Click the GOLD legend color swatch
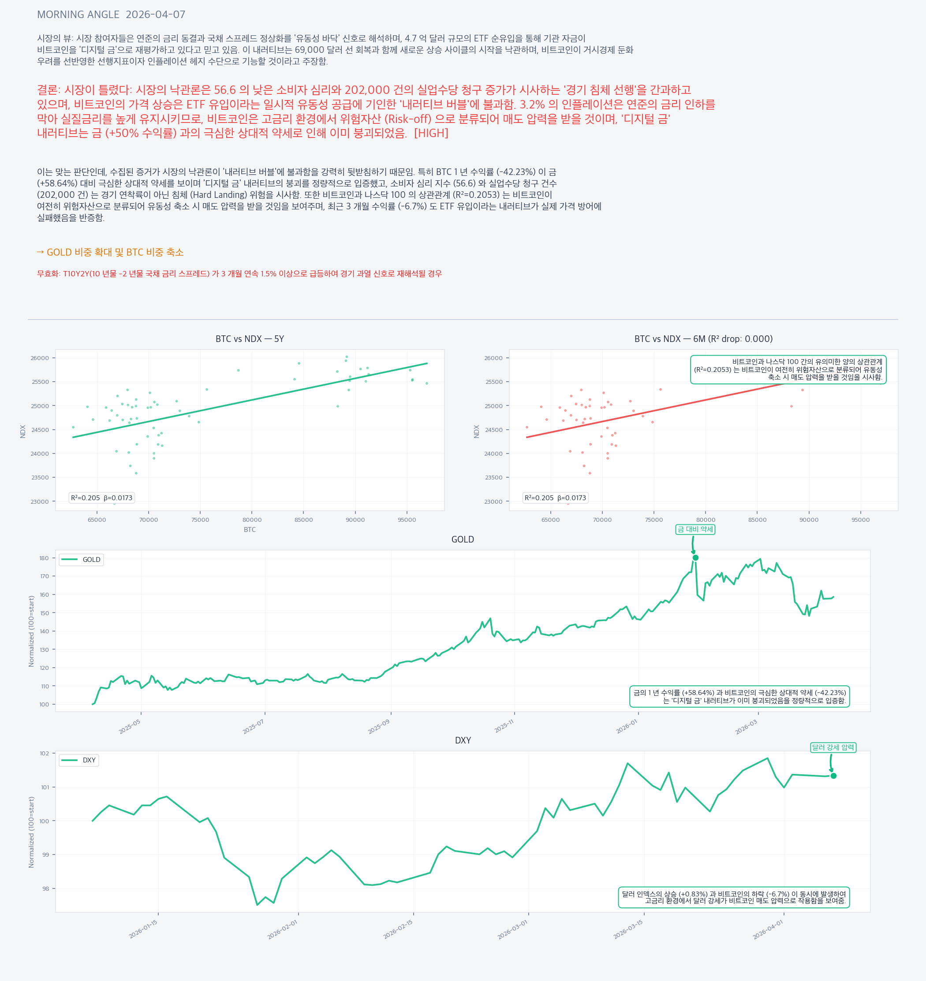This screenshot has height=981, width=926. pos(69,560)
